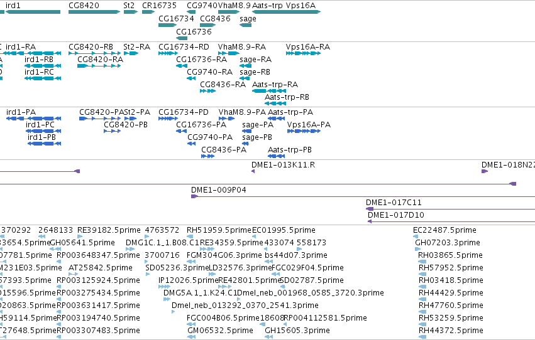Image resolution: width=535 pixels, height=340 pixels.
Task: Click the CG16736-PA protein glyph
Action: pyautogui.click(x=181, y=131)
